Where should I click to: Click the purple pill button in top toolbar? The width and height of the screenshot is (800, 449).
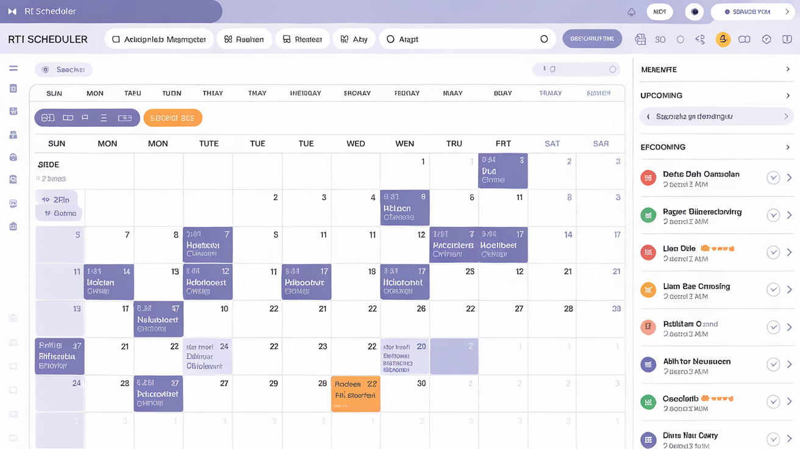592,38
